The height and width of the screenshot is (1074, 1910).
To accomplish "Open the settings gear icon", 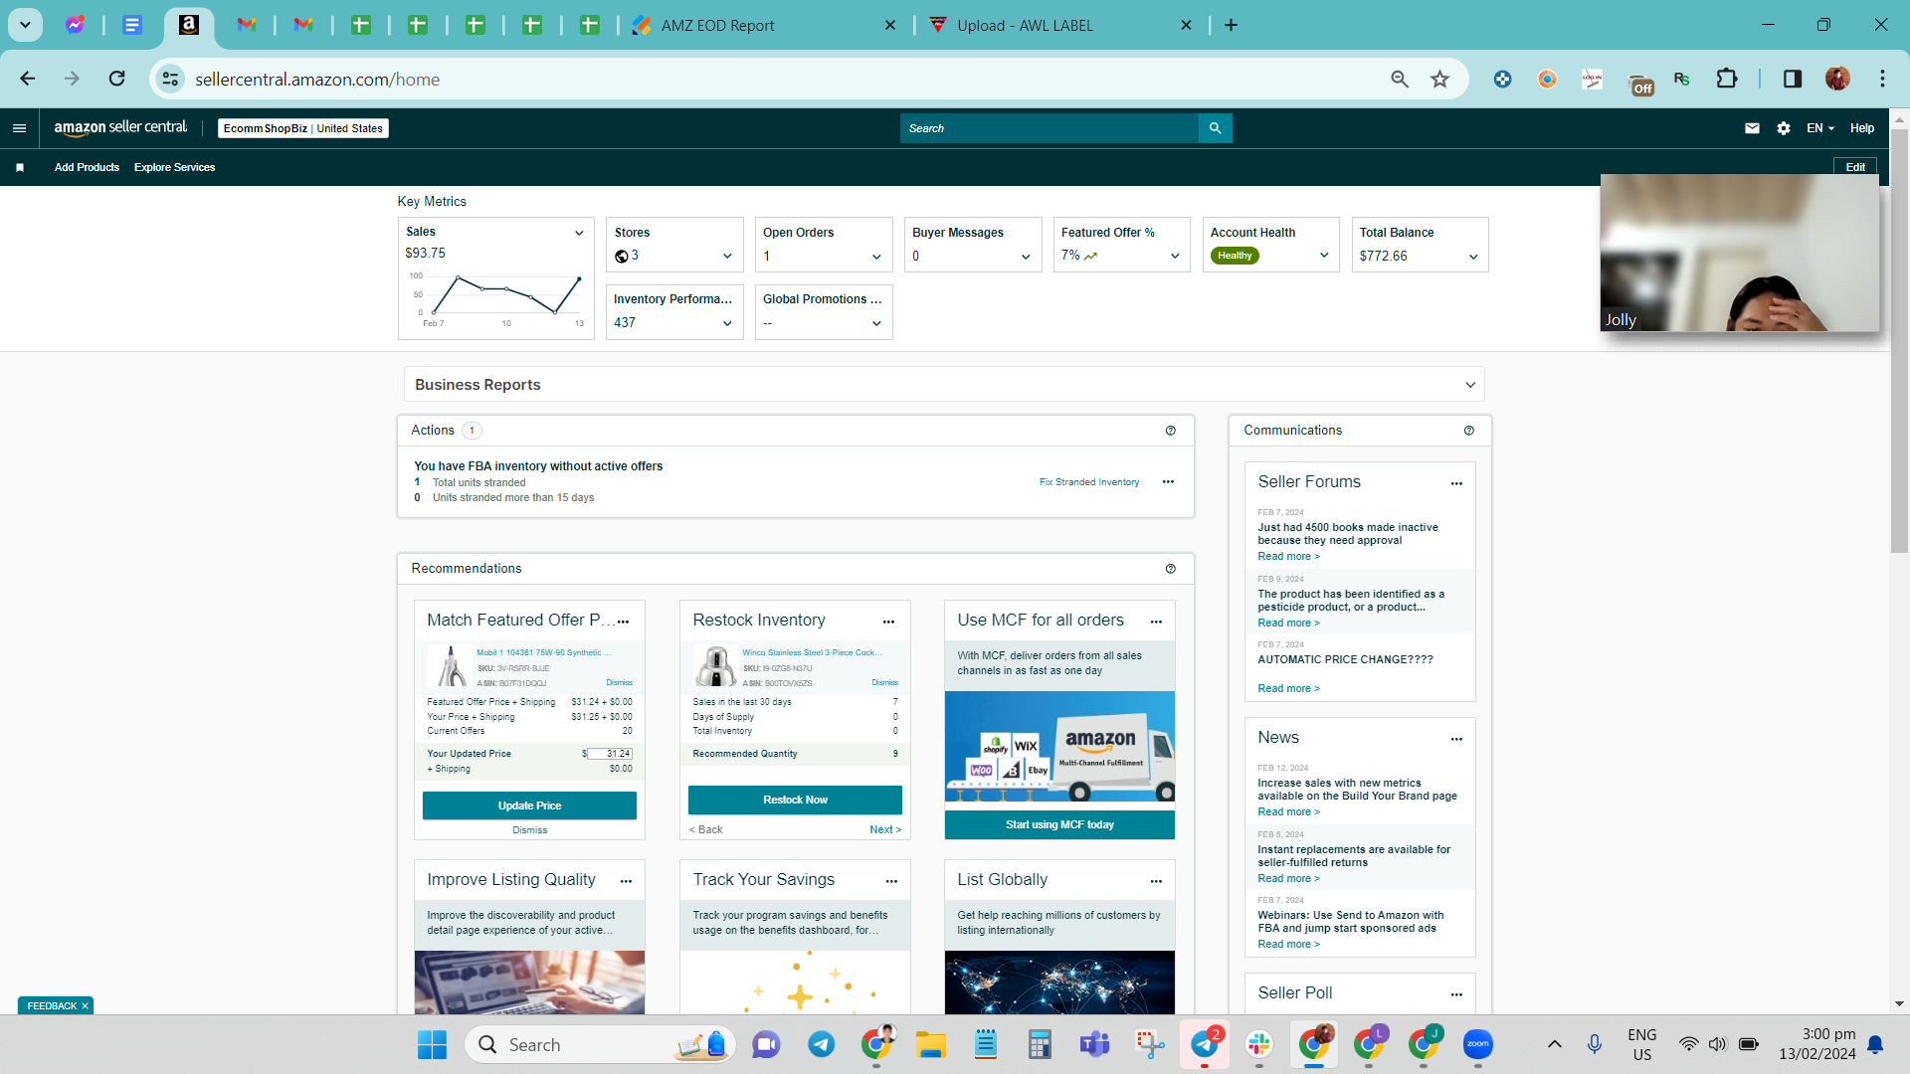I will pyautogui.click(x=1784, y=128).
